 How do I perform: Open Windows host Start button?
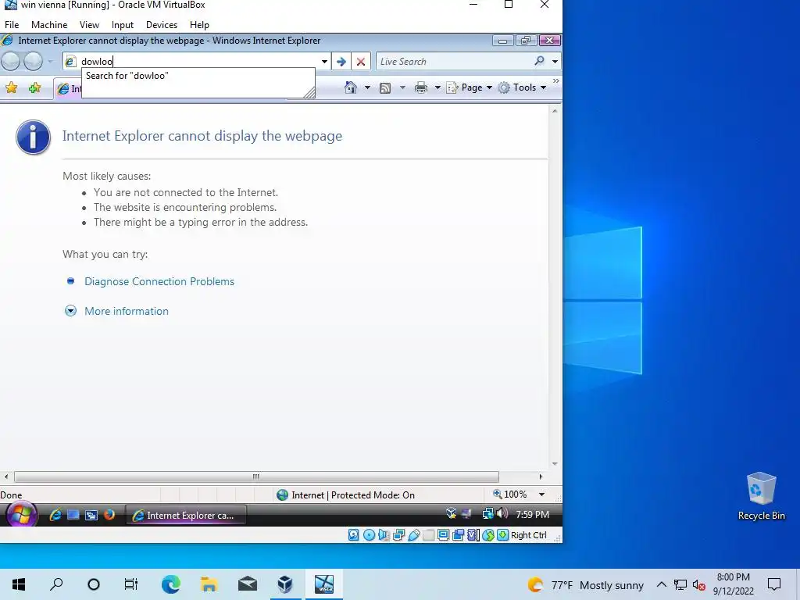(19, 584)
